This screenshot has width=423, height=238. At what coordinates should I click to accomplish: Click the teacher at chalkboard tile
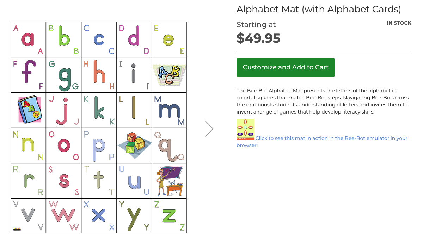(169, 181)
